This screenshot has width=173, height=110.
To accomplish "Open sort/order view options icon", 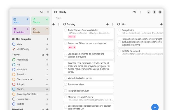I will [x=134, y=12].
